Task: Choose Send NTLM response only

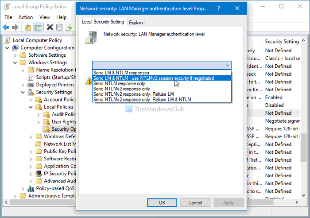Action: coord(162,83)
